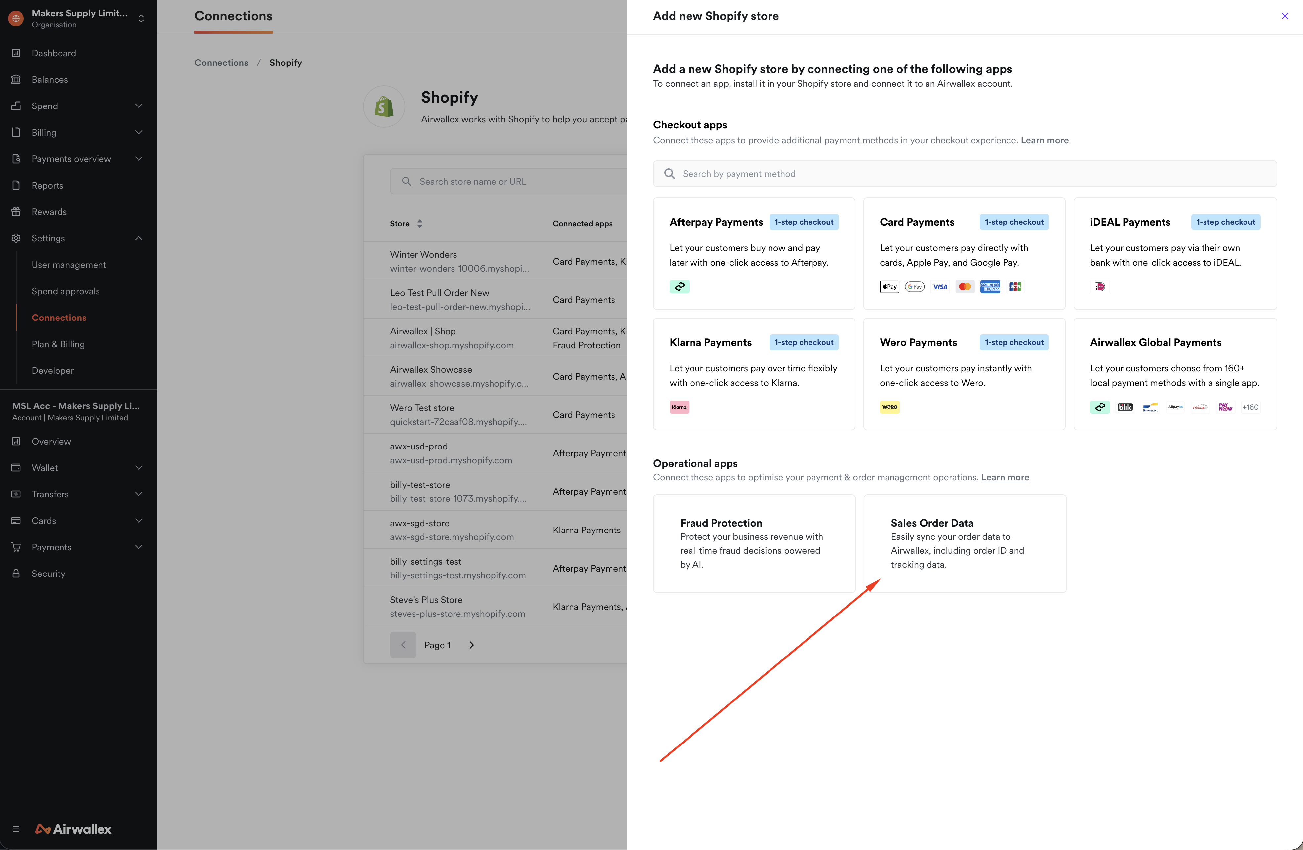
Task: Open Developer settings
Action: (53, 371)
